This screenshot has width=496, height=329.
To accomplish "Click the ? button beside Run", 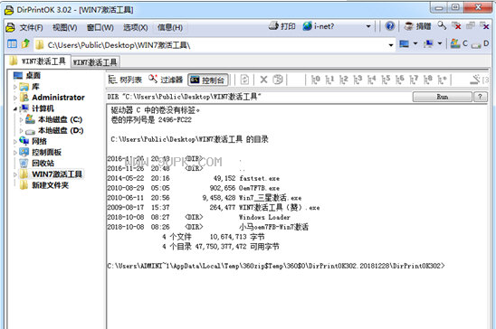I will 481,97.
